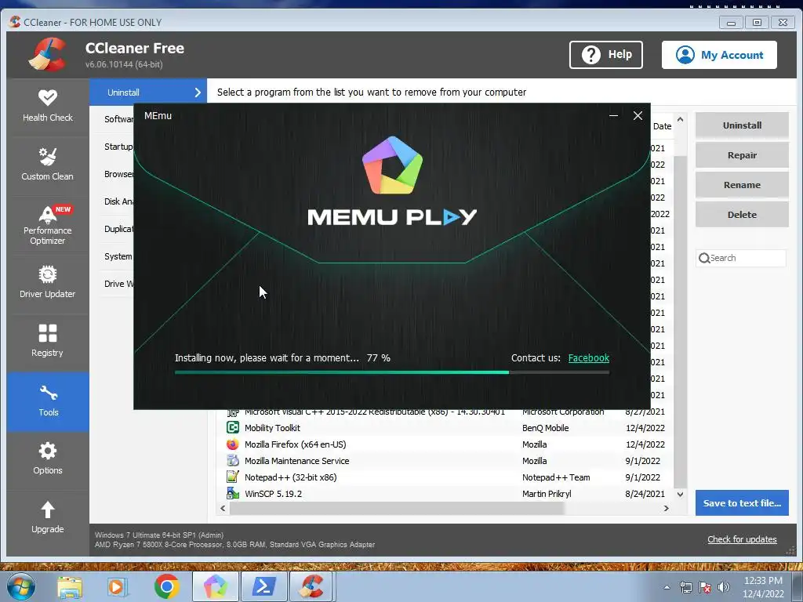Click the Notepad++ row icon
The width and height of the screenshot is (803, 602).
coord(232,477)
